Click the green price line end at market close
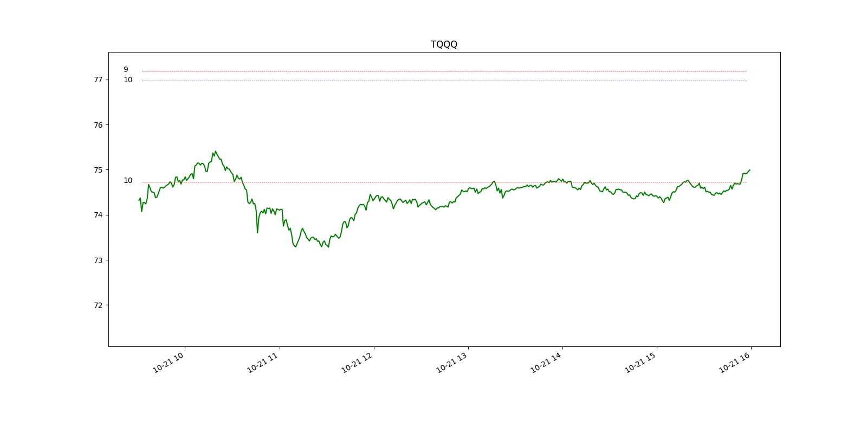 tap(749, 170)
